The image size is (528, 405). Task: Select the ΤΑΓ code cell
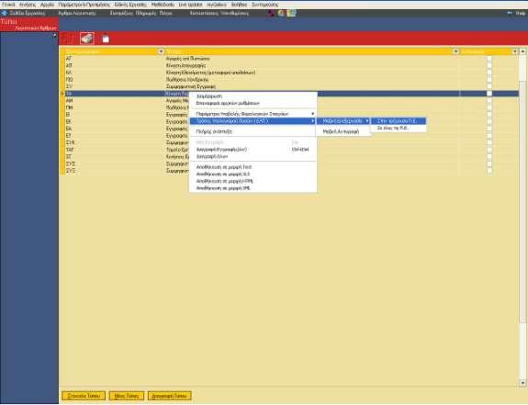coord(70,150)
